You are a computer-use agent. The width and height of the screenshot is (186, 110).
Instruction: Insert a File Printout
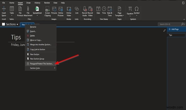(x=20, y=11)
